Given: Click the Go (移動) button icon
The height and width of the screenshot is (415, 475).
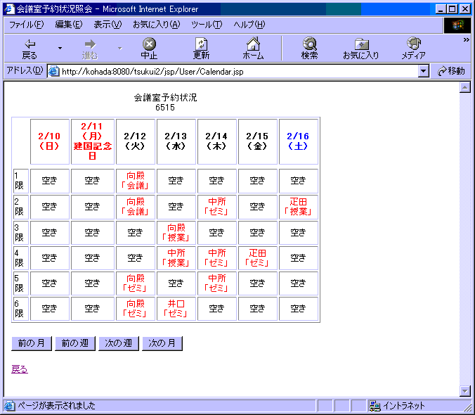Looking at the screenshot, I should pyautogui.click(x=443, y=71).
